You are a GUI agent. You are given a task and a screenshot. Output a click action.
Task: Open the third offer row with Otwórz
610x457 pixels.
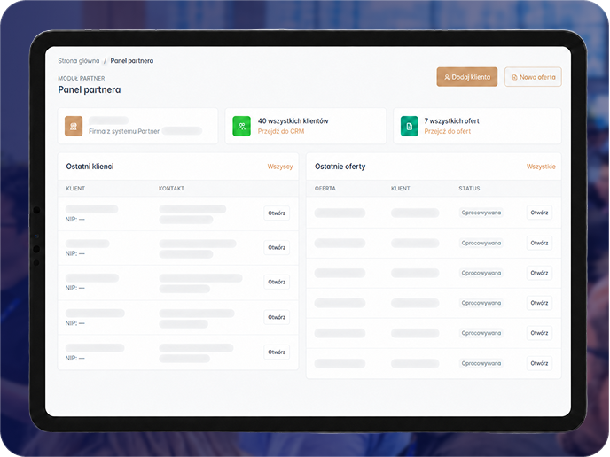coord(539,273)
